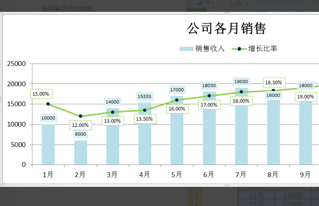Click the chart's top-middle sizing handle
The width and height of the screenshot is (319, 206).
(x=227, y=13)
